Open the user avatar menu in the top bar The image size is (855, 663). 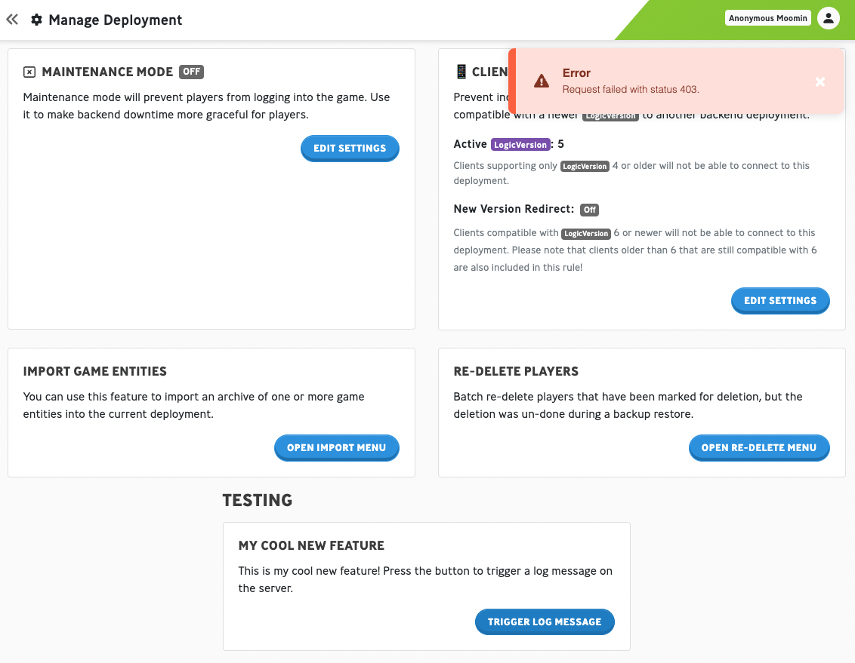point(829,17)
